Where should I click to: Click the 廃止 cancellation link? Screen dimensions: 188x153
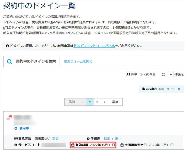pos(118,139)
